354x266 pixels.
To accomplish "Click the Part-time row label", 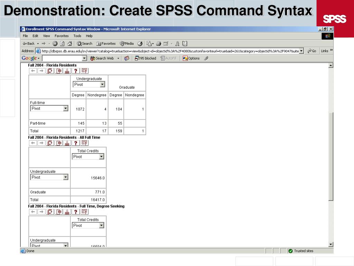I will [38, 123].
